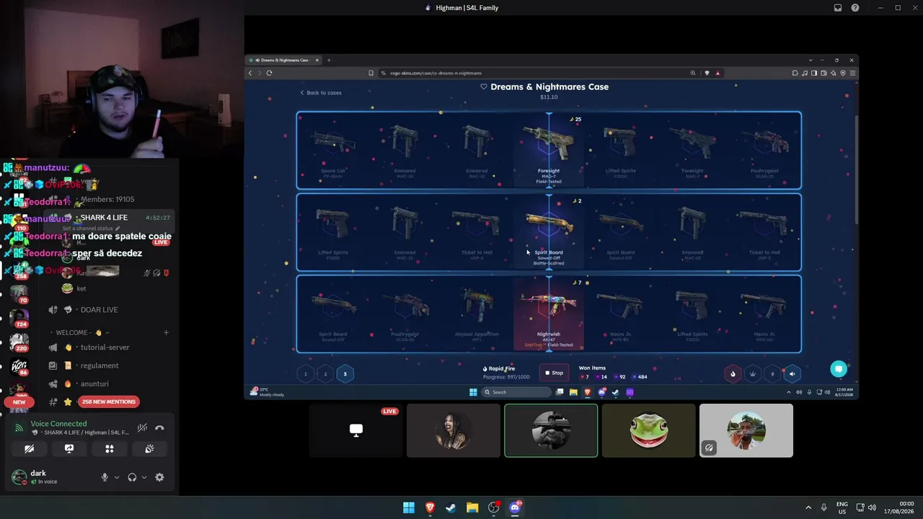Check voice connection signal details
The height and width of the screenshot is (519, 923).
19,428
